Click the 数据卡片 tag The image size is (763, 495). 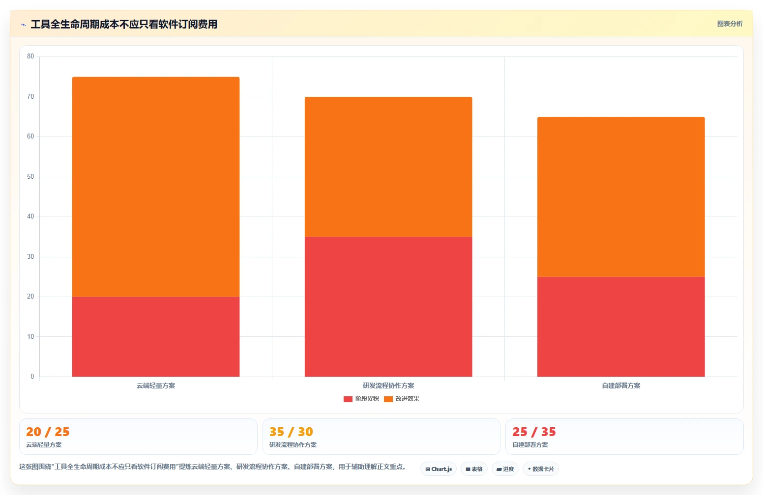click(x=540, y=469)
